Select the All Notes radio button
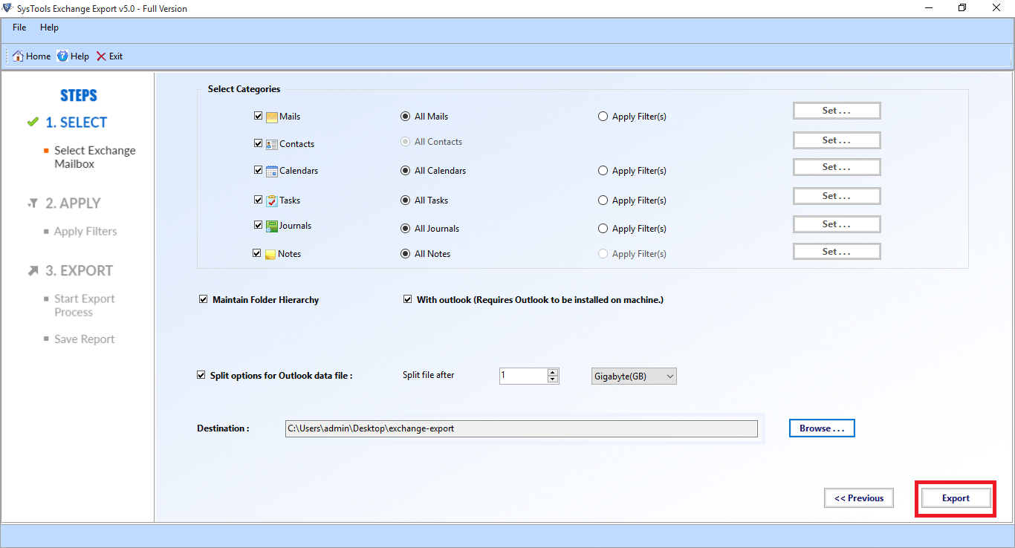1015x548 pixels. [405, 254]
